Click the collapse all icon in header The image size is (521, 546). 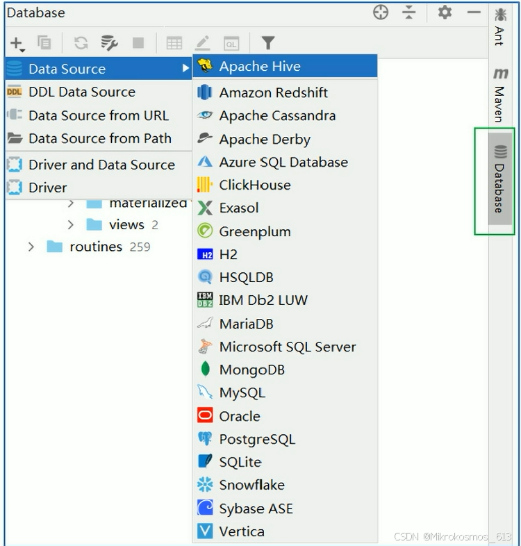409,13
